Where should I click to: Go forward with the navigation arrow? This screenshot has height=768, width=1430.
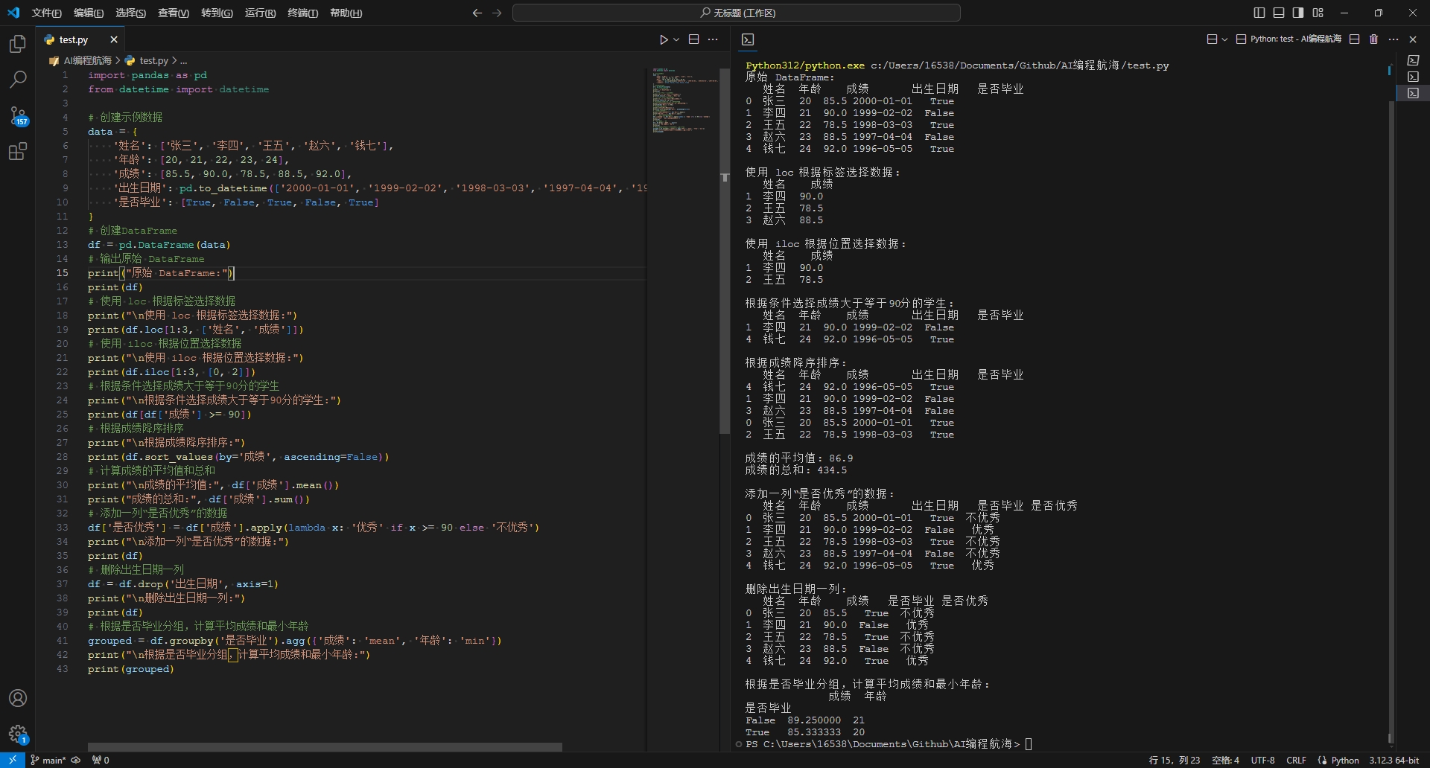498,13
